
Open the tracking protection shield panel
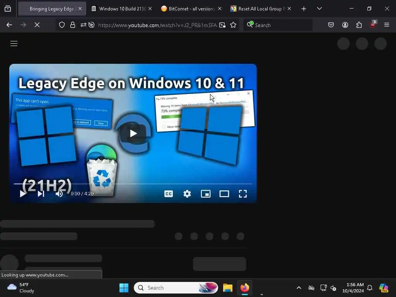(62, 25)
